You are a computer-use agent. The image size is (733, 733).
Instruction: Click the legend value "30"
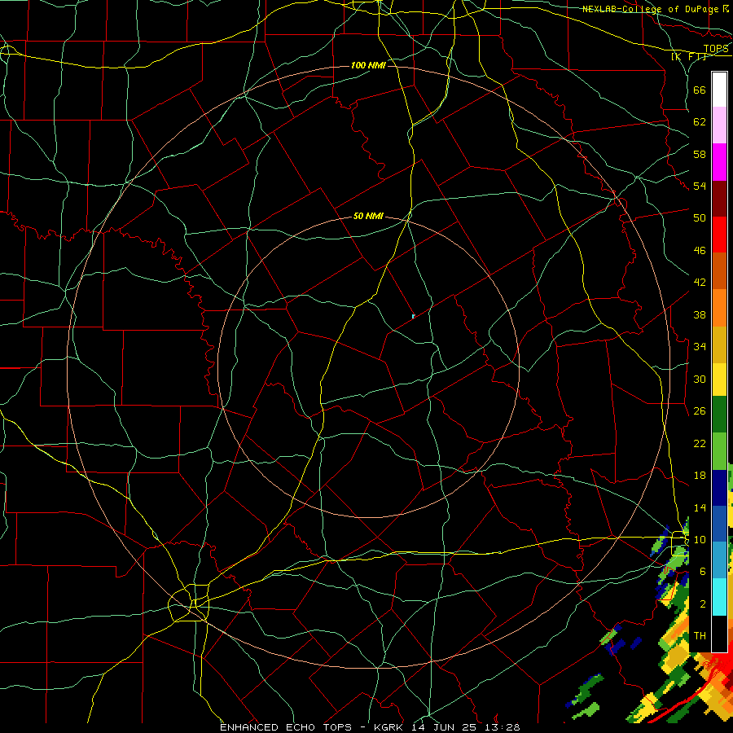click(x=700, y=379)
